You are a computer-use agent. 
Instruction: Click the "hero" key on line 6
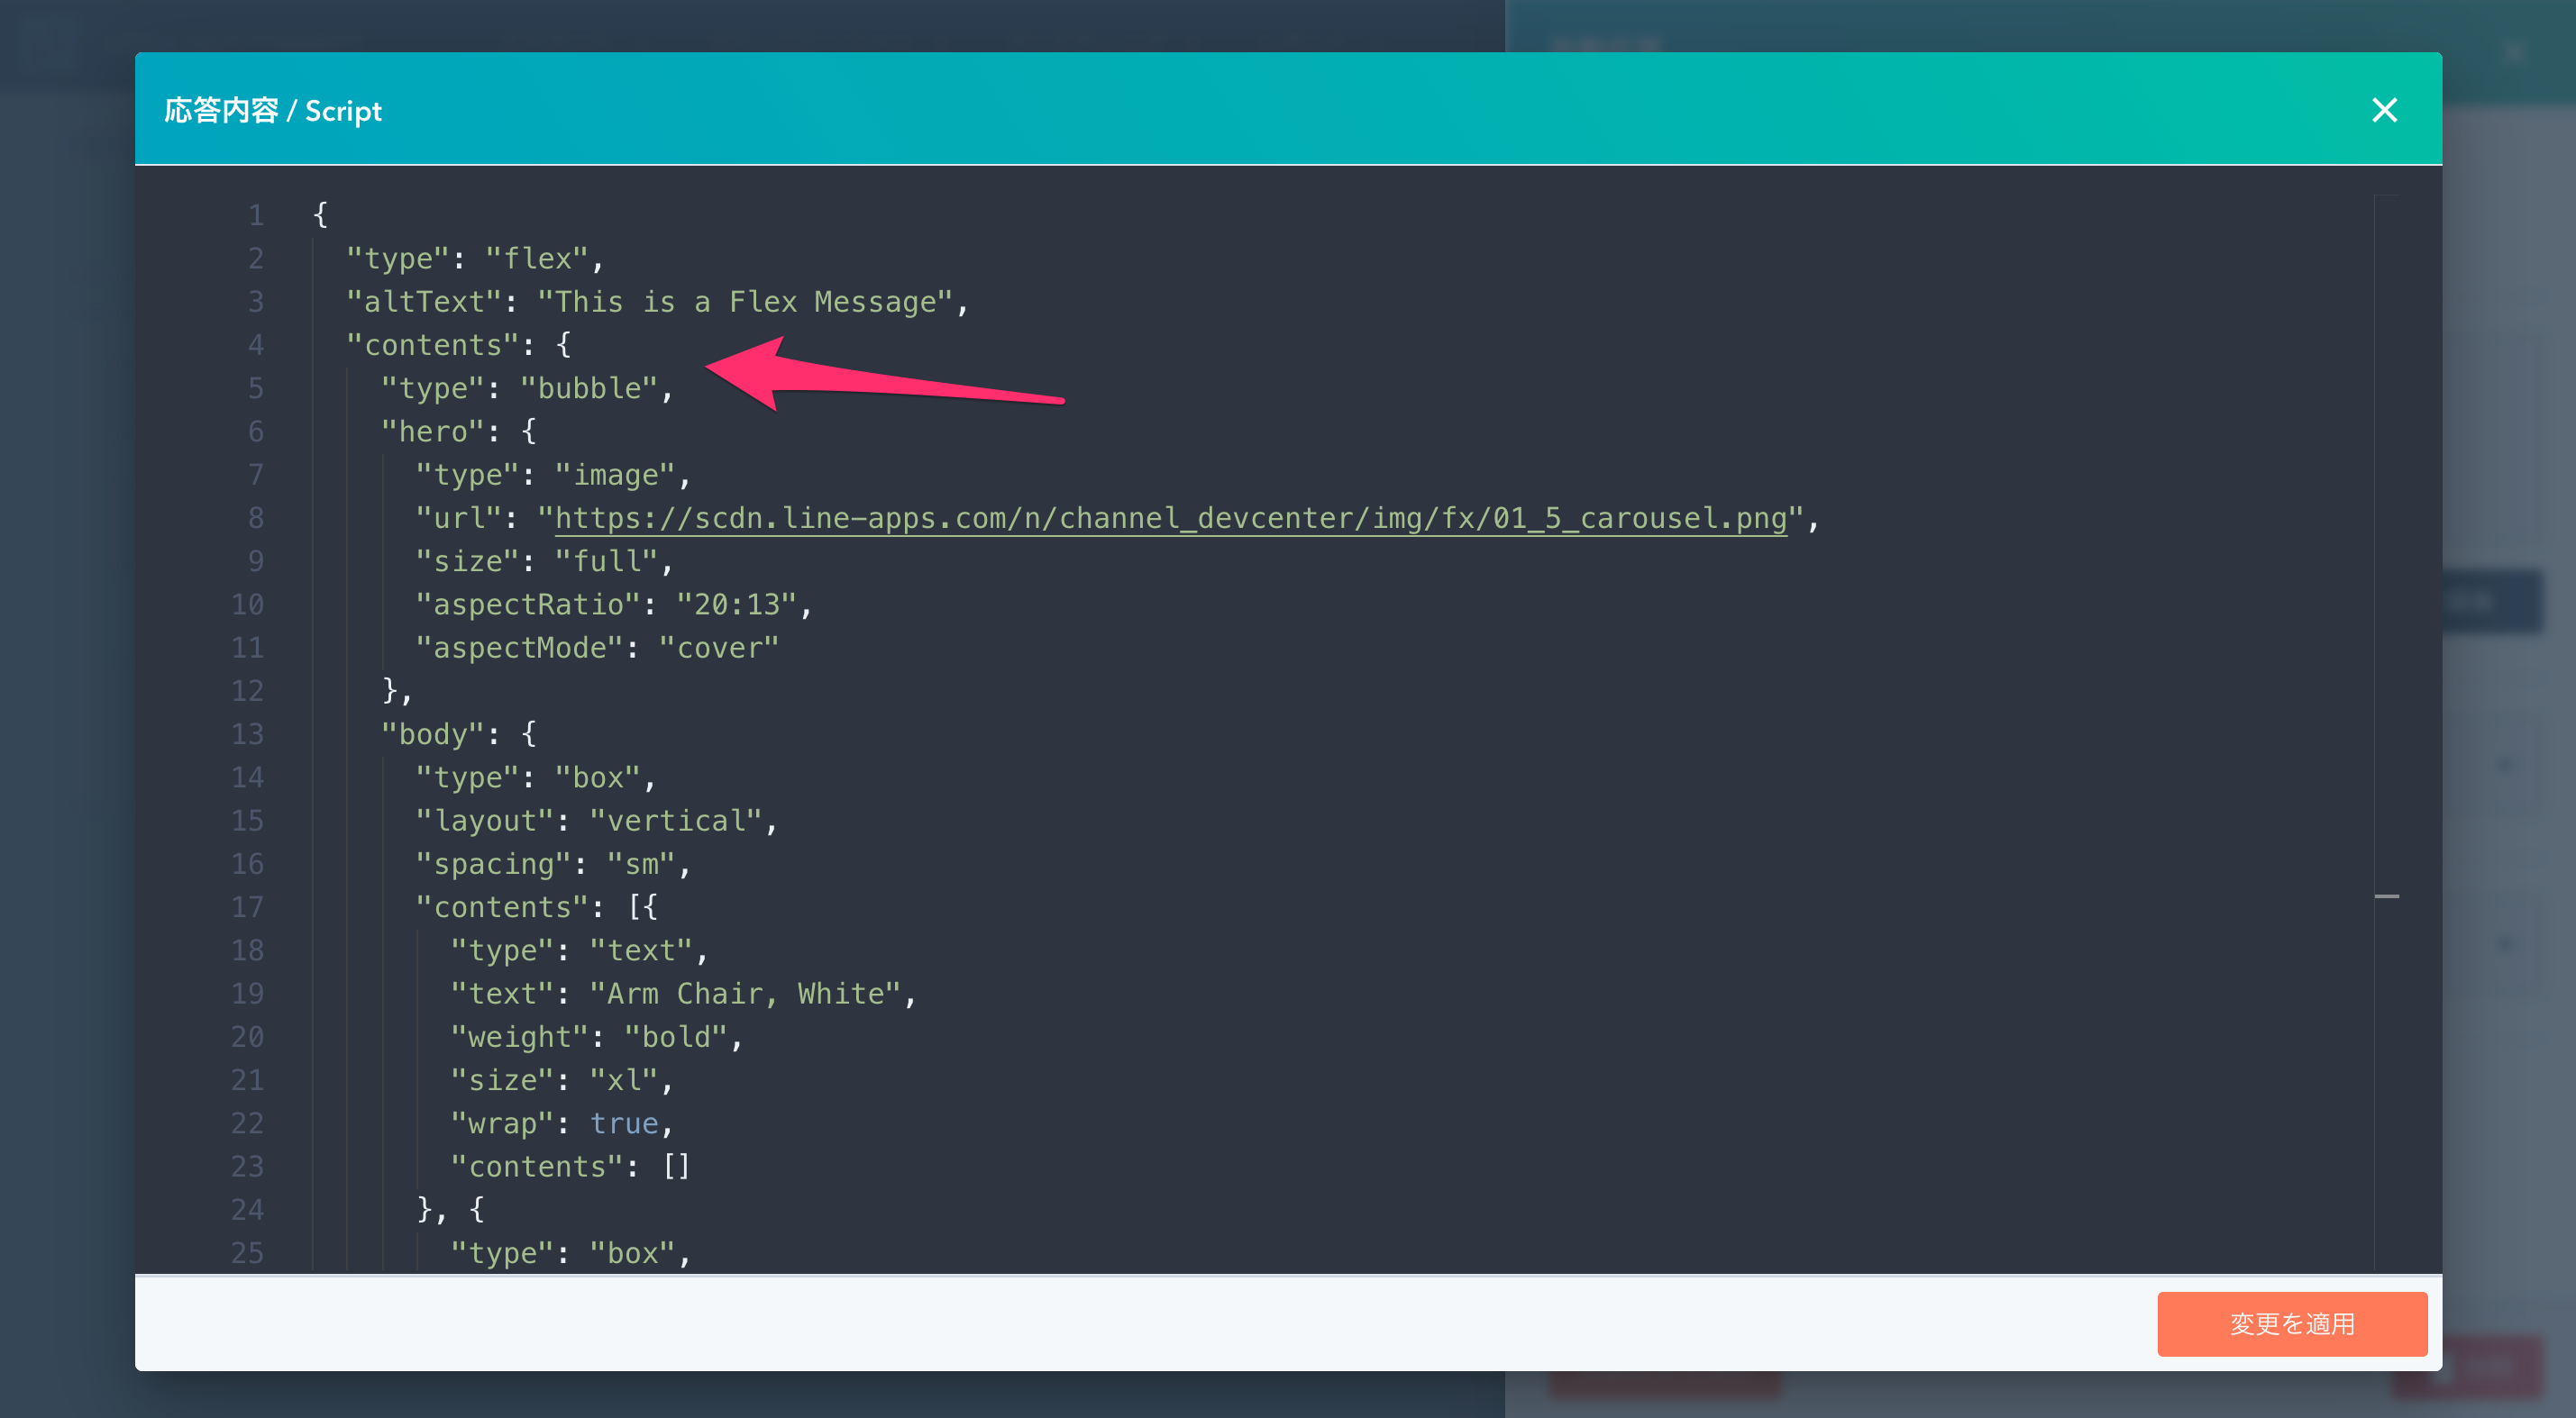click(x=433, y=432)
